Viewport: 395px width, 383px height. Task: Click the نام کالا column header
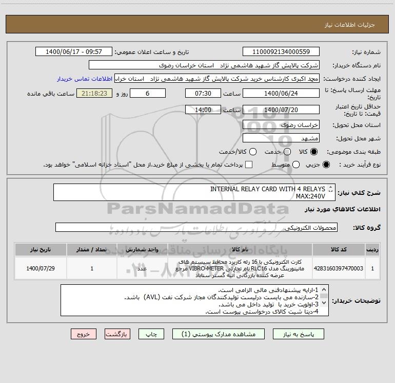[x=240, y=249]
